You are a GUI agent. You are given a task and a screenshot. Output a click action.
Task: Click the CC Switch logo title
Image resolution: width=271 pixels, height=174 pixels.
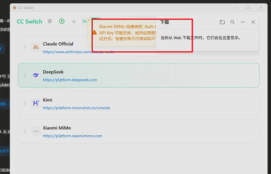pyautogui.click(x=29, y=22)
